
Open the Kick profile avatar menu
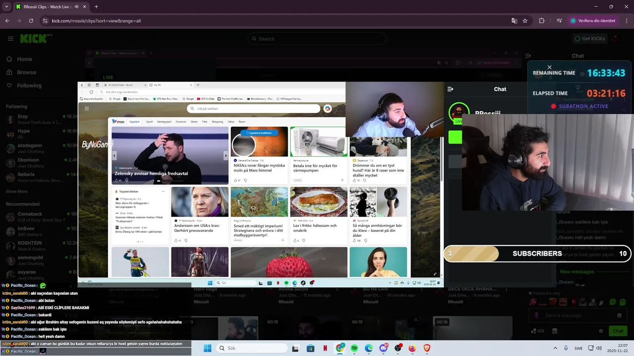point(616,39)
